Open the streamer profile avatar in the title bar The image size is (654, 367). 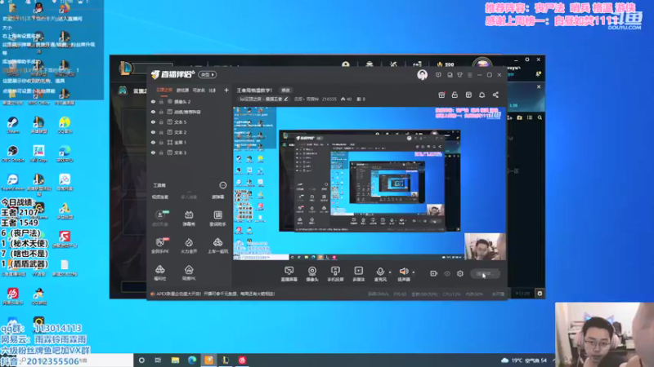(x=422, y=75)
